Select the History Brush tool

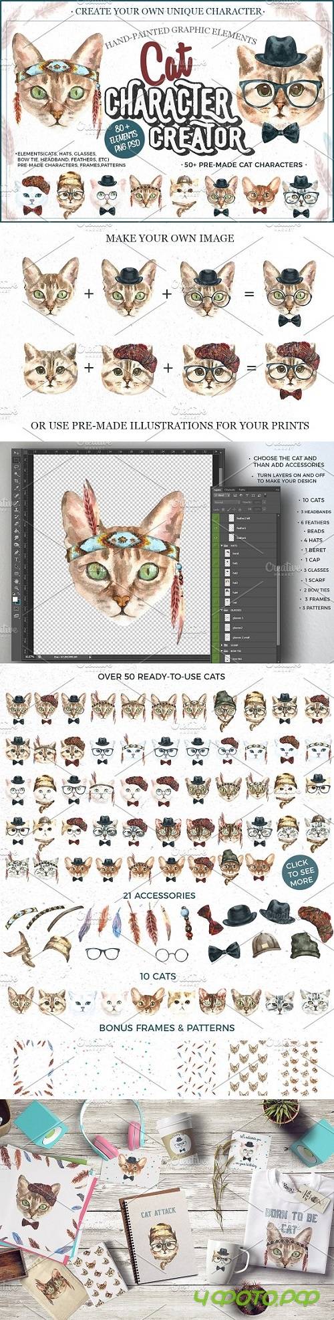pyautogui.click(x=16, y=517)
